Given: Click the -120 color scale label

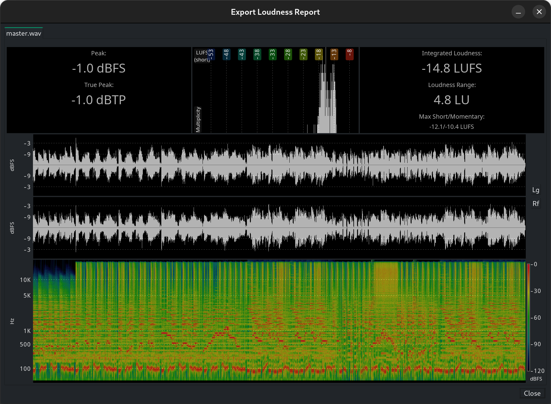Looking at the screenshot, I should point(538,371).
